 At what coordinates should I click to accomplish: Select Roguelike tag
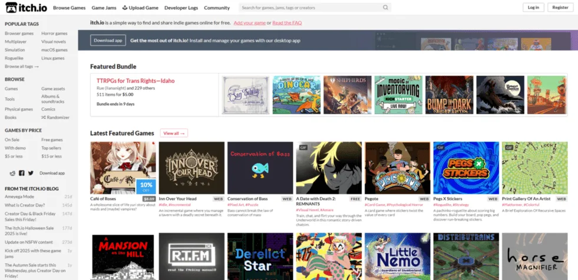point(14,58)
